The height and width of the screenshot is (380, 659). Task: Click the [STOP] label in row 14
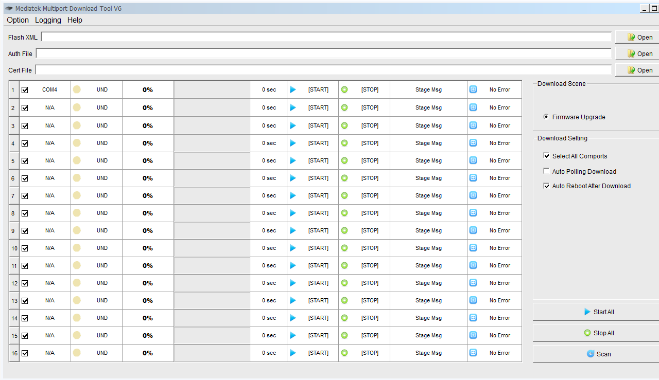(x=370, y=318)
